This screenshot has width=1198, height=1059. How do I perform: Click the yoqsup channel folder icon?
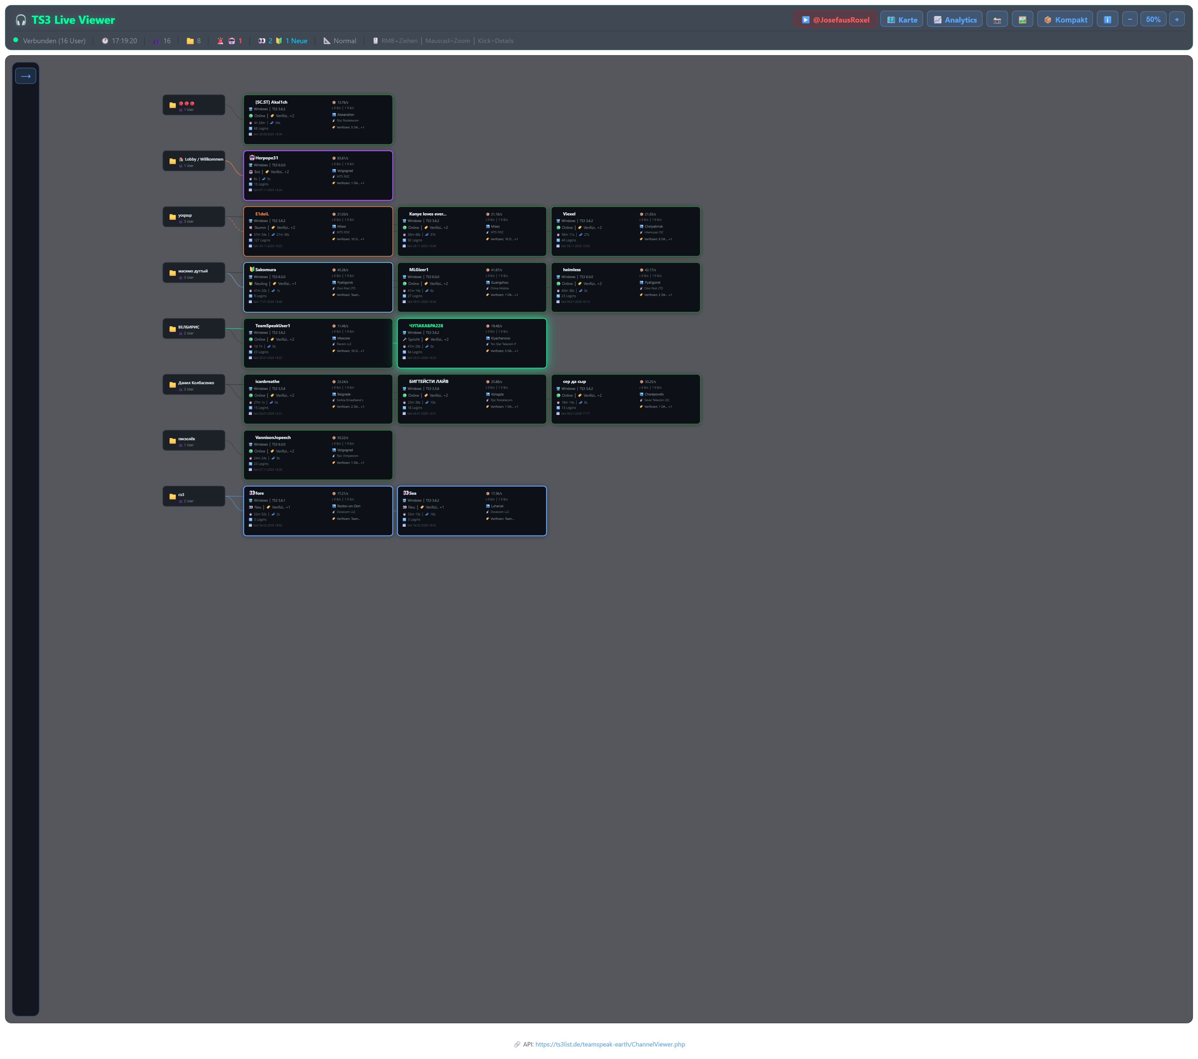[172, 217]
